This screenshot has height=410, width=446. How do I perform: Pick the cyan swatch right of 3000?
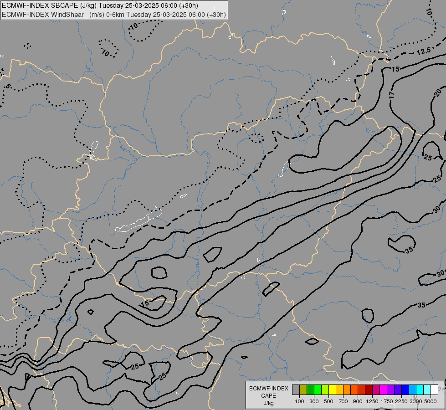click(420, 389)
